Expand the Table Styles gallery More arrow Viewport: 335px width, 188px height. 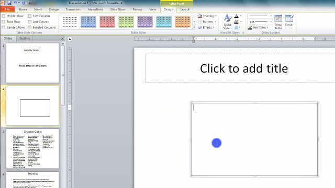pos(194,27)
